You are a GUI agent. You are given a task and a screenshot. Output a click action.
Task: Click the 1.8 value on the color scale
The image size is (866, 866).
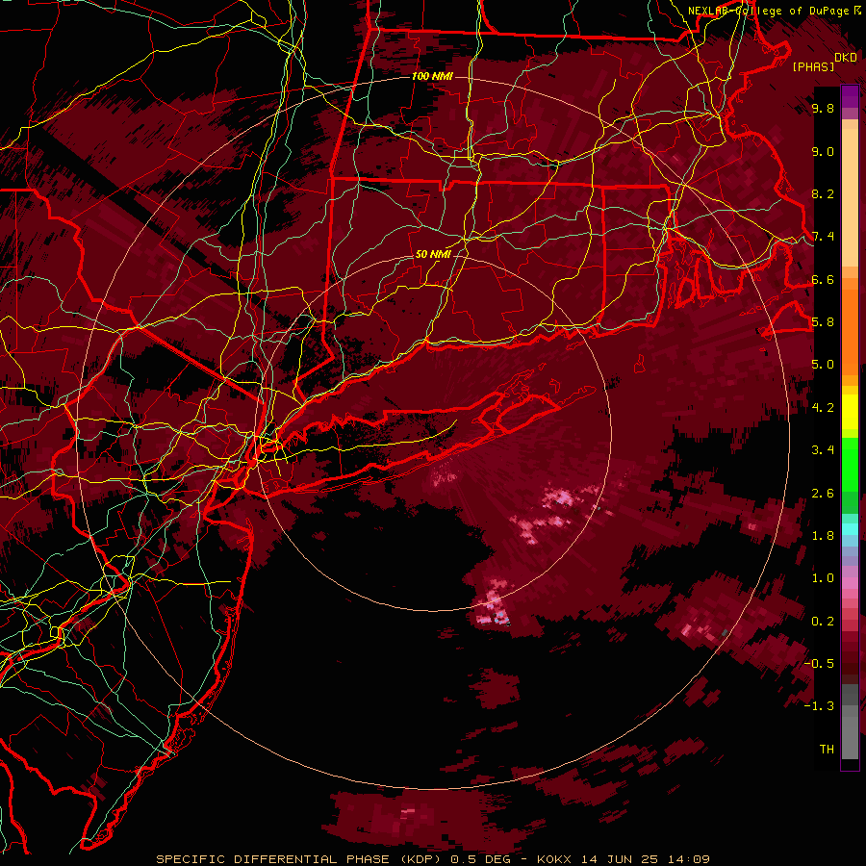point(823,536)
